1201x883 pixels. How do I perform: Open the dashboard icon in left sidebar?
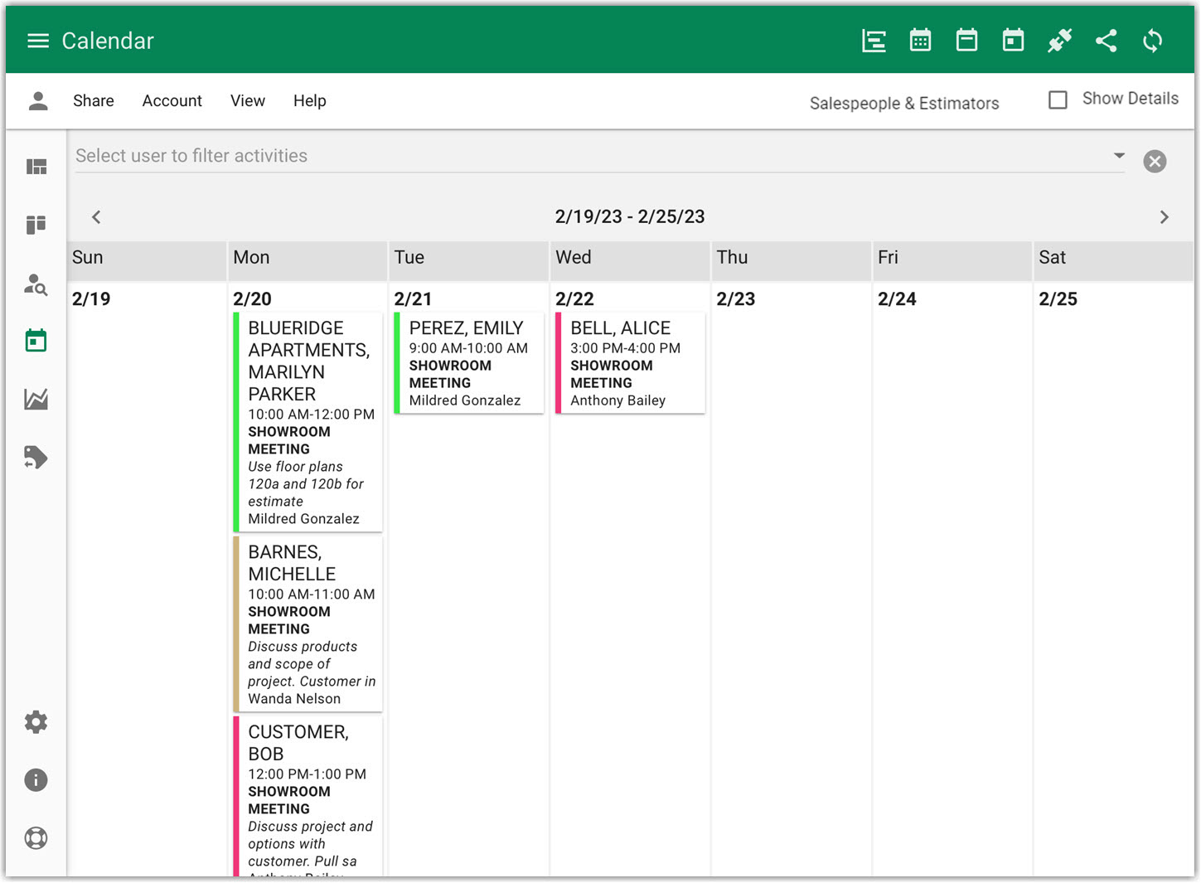(x=36, y=167)
